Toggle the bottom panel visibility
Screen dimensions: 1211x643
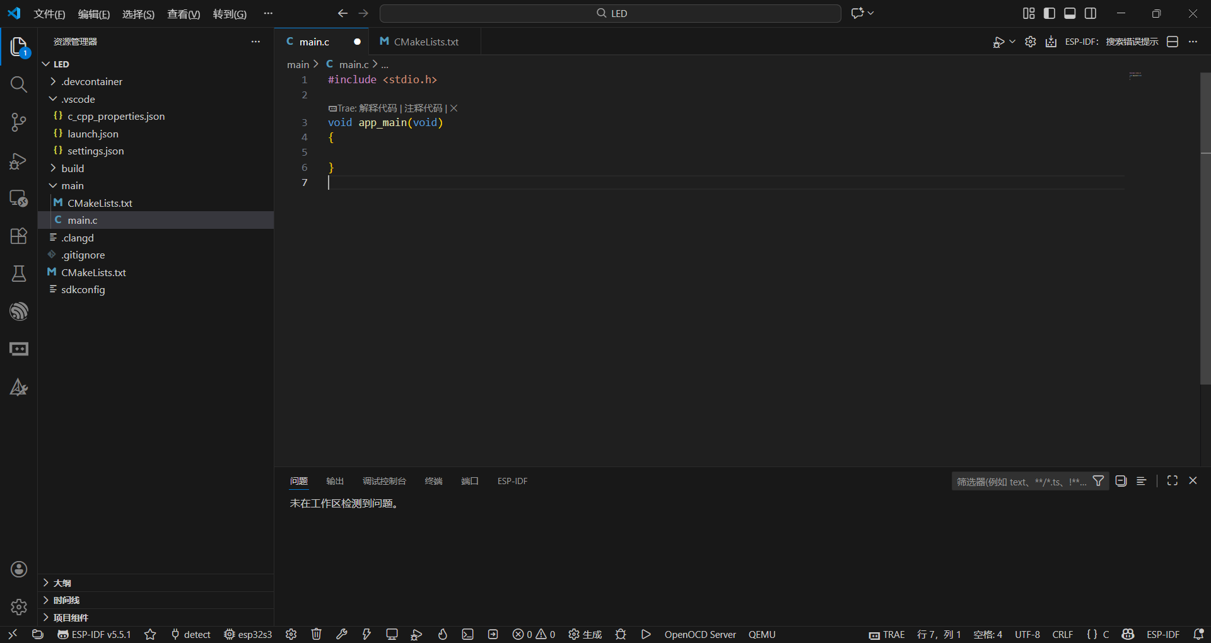1070,13
